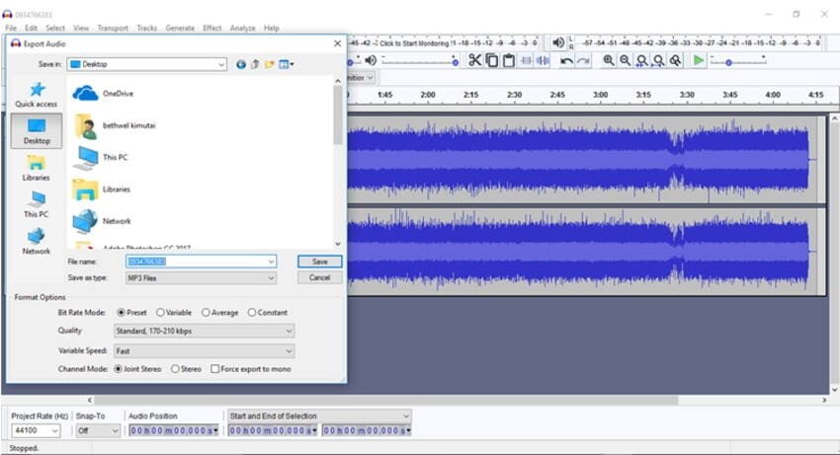840x455 pixels.
Task: Click the Zoom Out magnifier icon
Action: [x=625, y=60]
